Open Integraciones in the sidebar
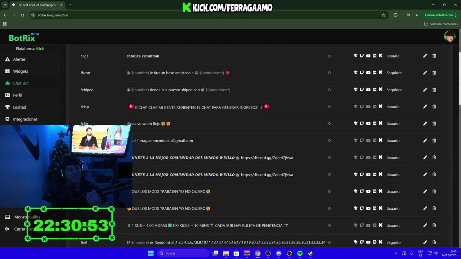The height and width of the screenshot is (259, 461). point(25,119)
